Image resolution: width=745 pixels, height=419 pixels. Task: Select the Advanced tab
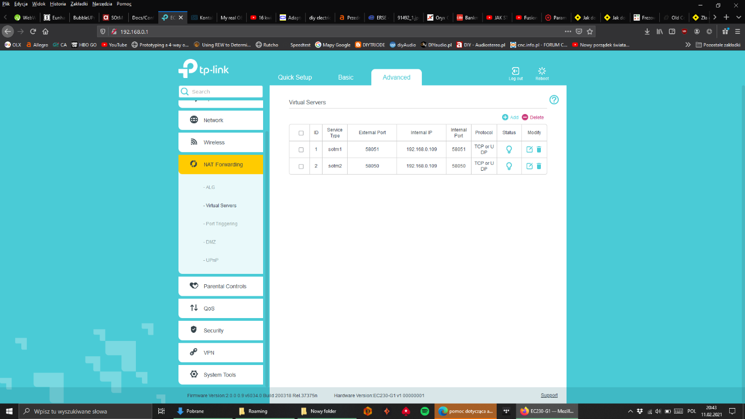396,77
